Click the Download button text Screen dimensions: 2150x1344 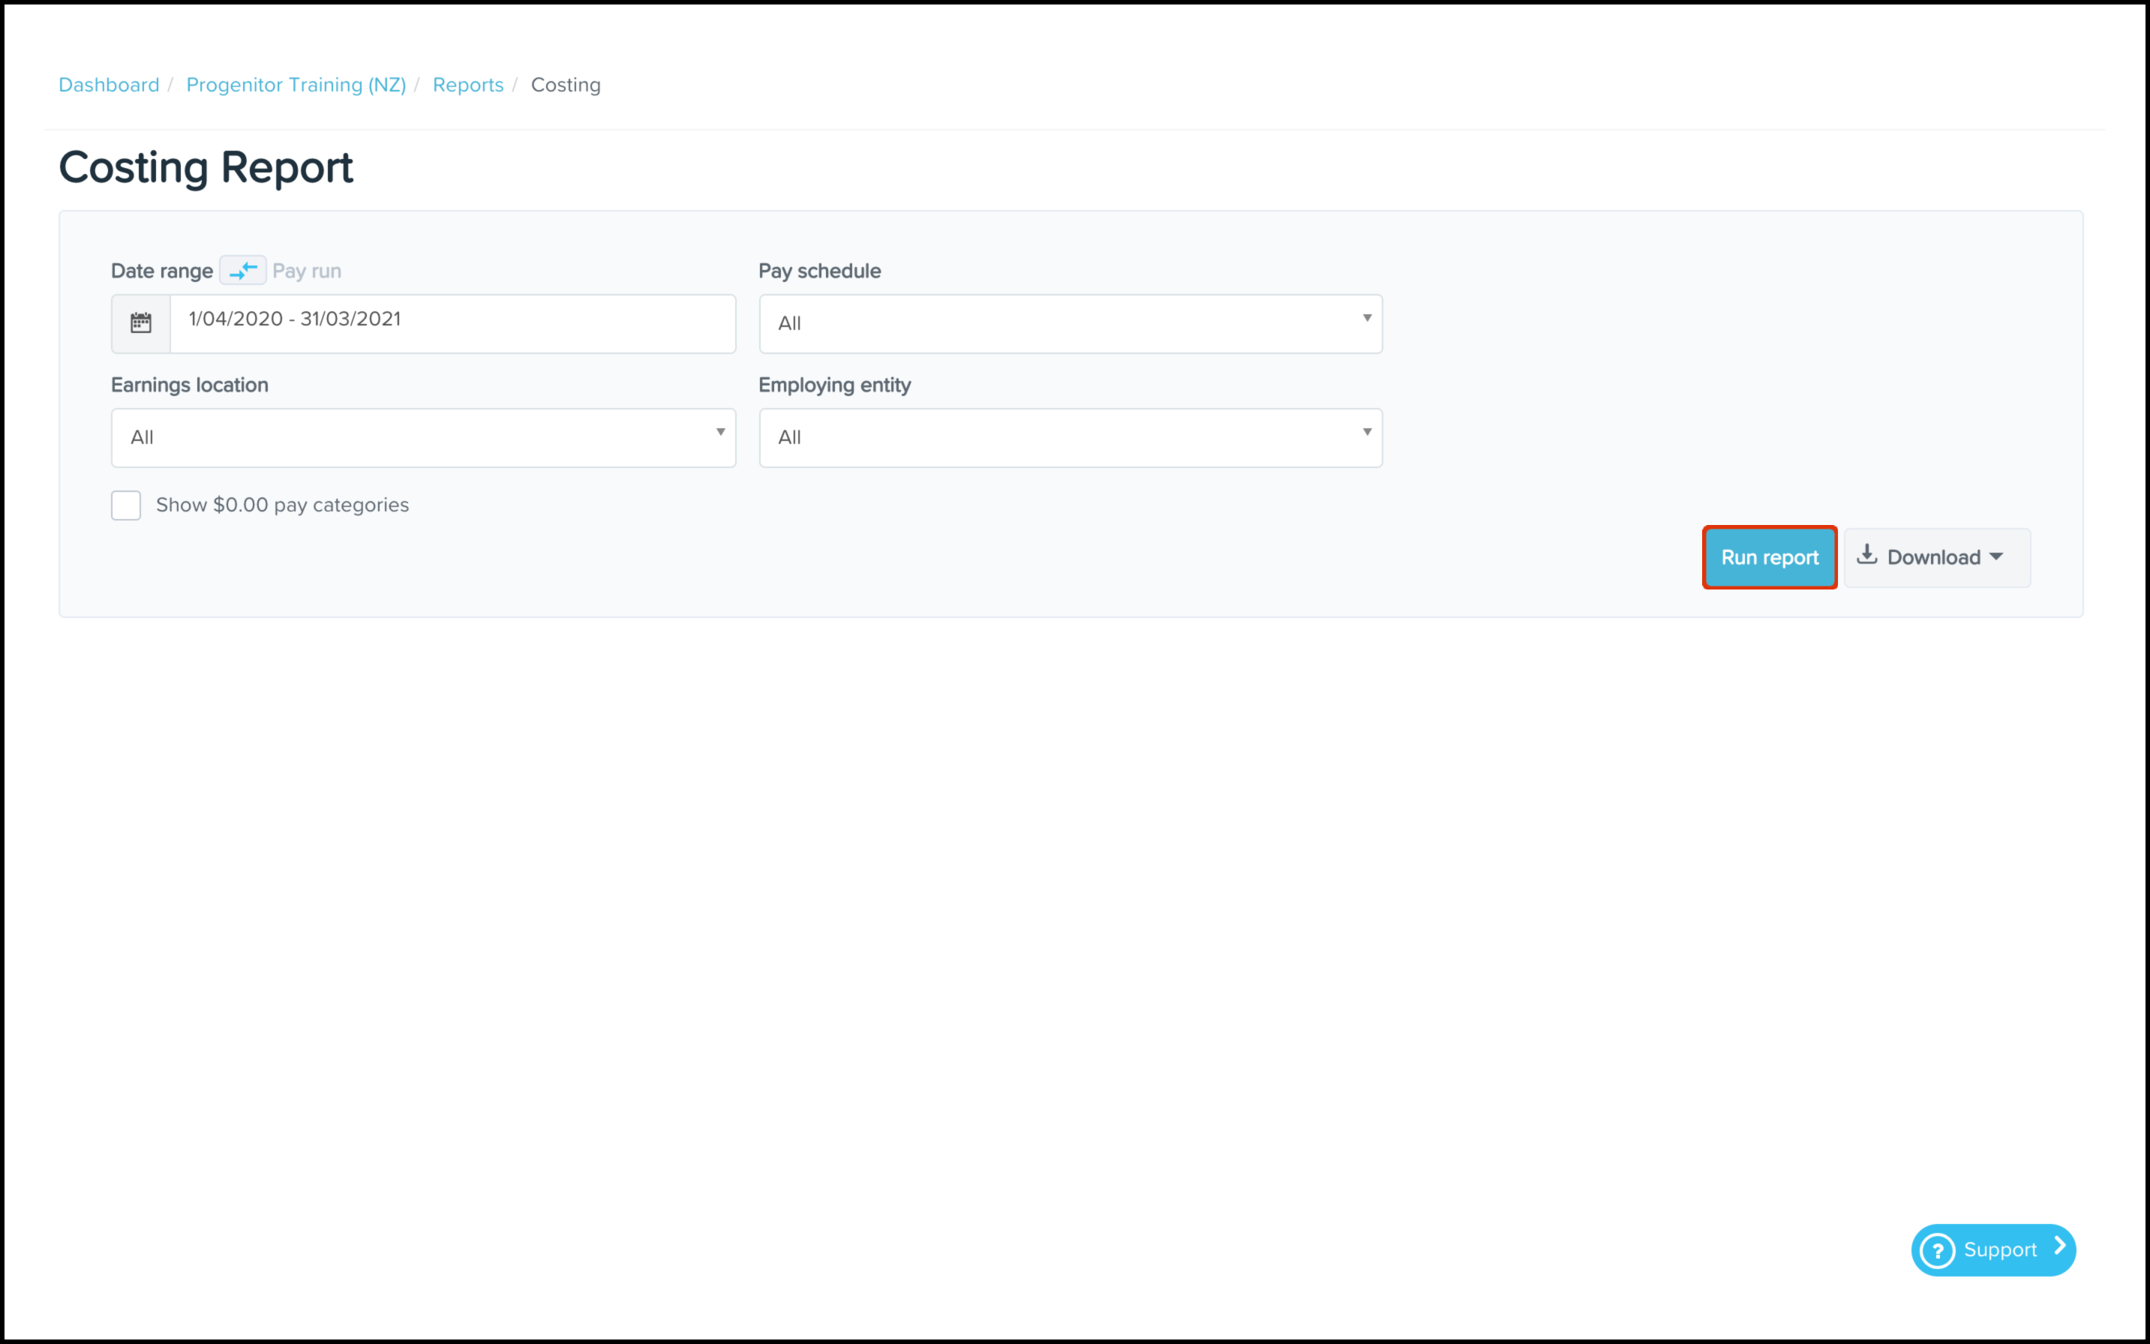coord(1933,557)
